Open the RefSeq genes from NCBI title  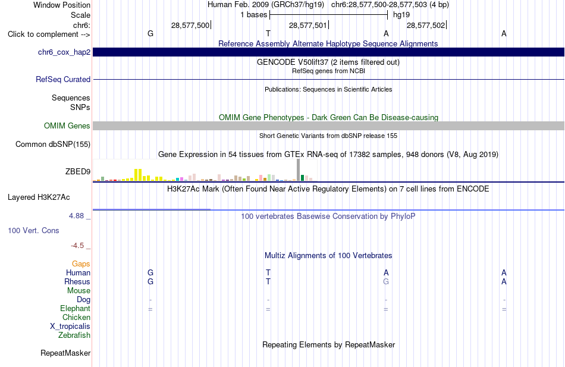click(x=328, y=71)
